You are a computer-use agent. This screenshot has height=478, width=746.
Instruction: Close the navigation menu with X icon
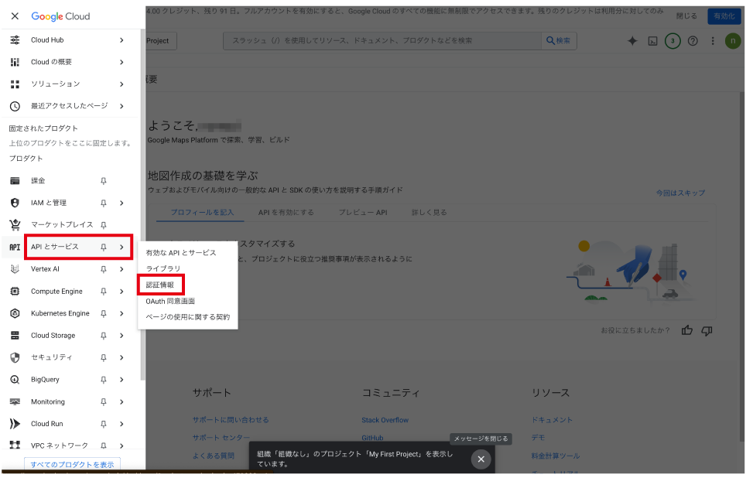(15, 16)
